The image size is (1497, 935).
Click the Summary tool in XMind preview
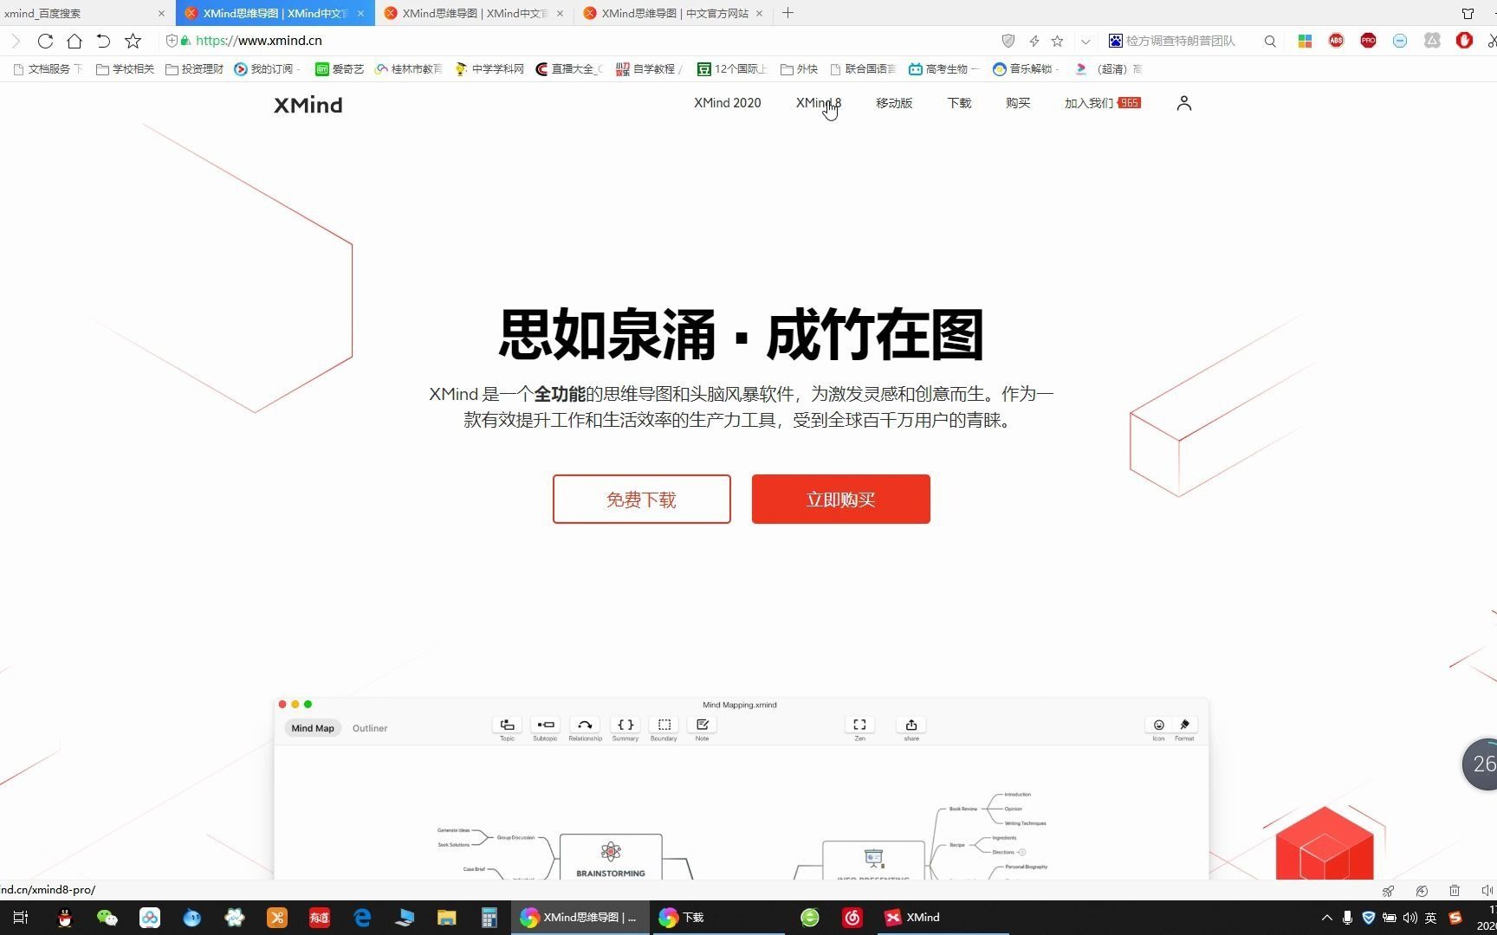(625, 728)
